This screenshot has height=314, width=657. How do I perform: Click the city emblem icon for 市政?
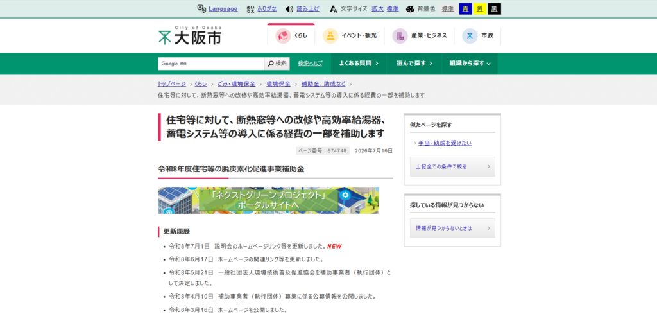(x=470, y=35)
